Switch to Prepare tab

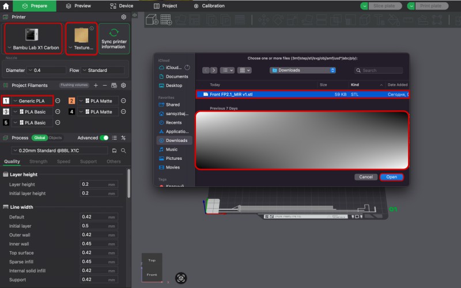coord(35,6)
